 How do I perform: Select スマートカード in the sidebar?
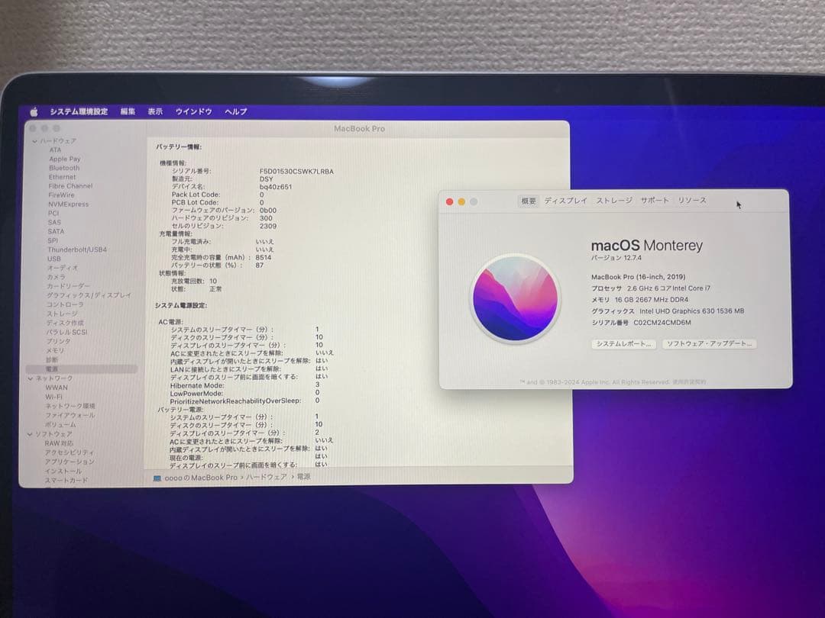pyautogui.click(x=66, y=481)
